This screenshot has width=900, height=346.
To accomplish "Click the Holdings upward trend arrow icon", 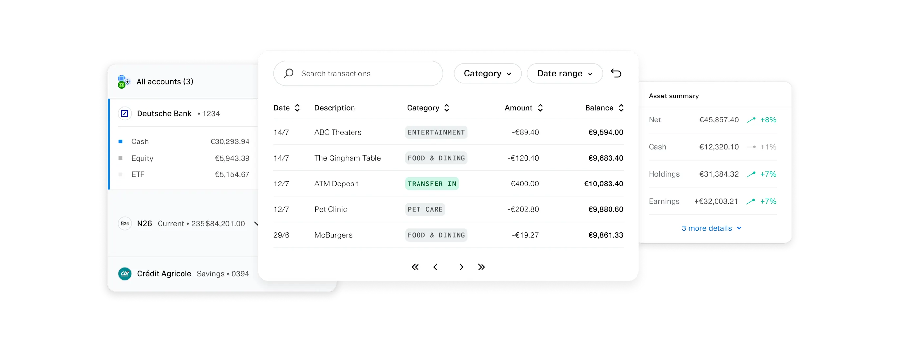I will [751, 174].
